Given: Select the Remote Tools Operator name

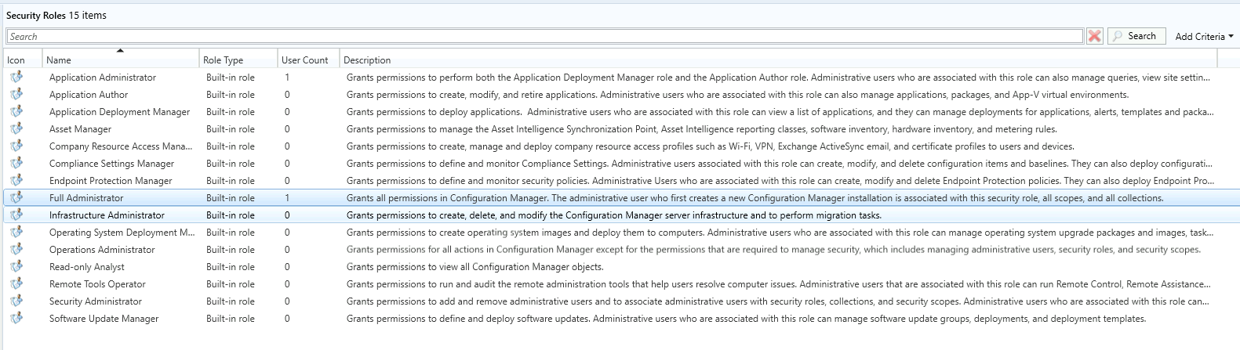Looking at the screenshot, I should [97, 284].
